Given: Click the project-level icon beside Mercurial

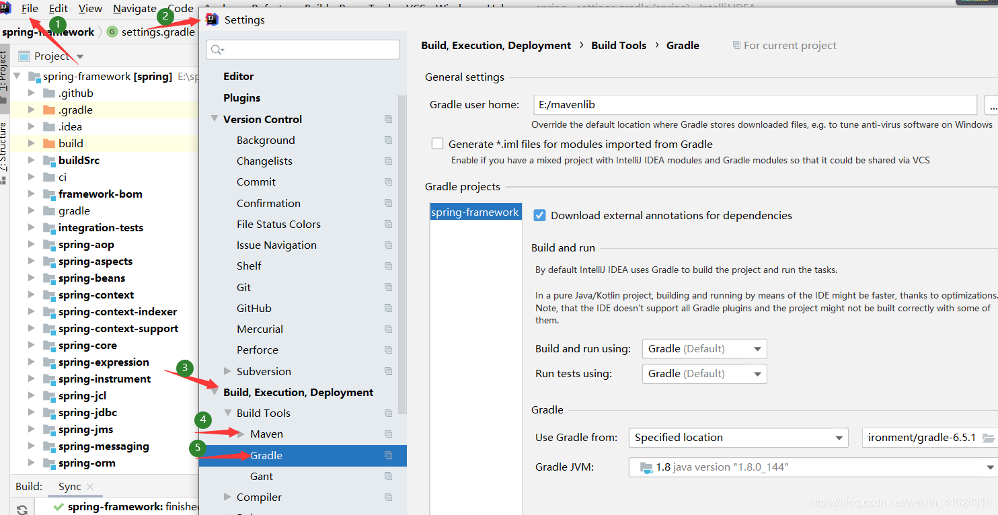Looking at the screenshot, I should [388, 329].
